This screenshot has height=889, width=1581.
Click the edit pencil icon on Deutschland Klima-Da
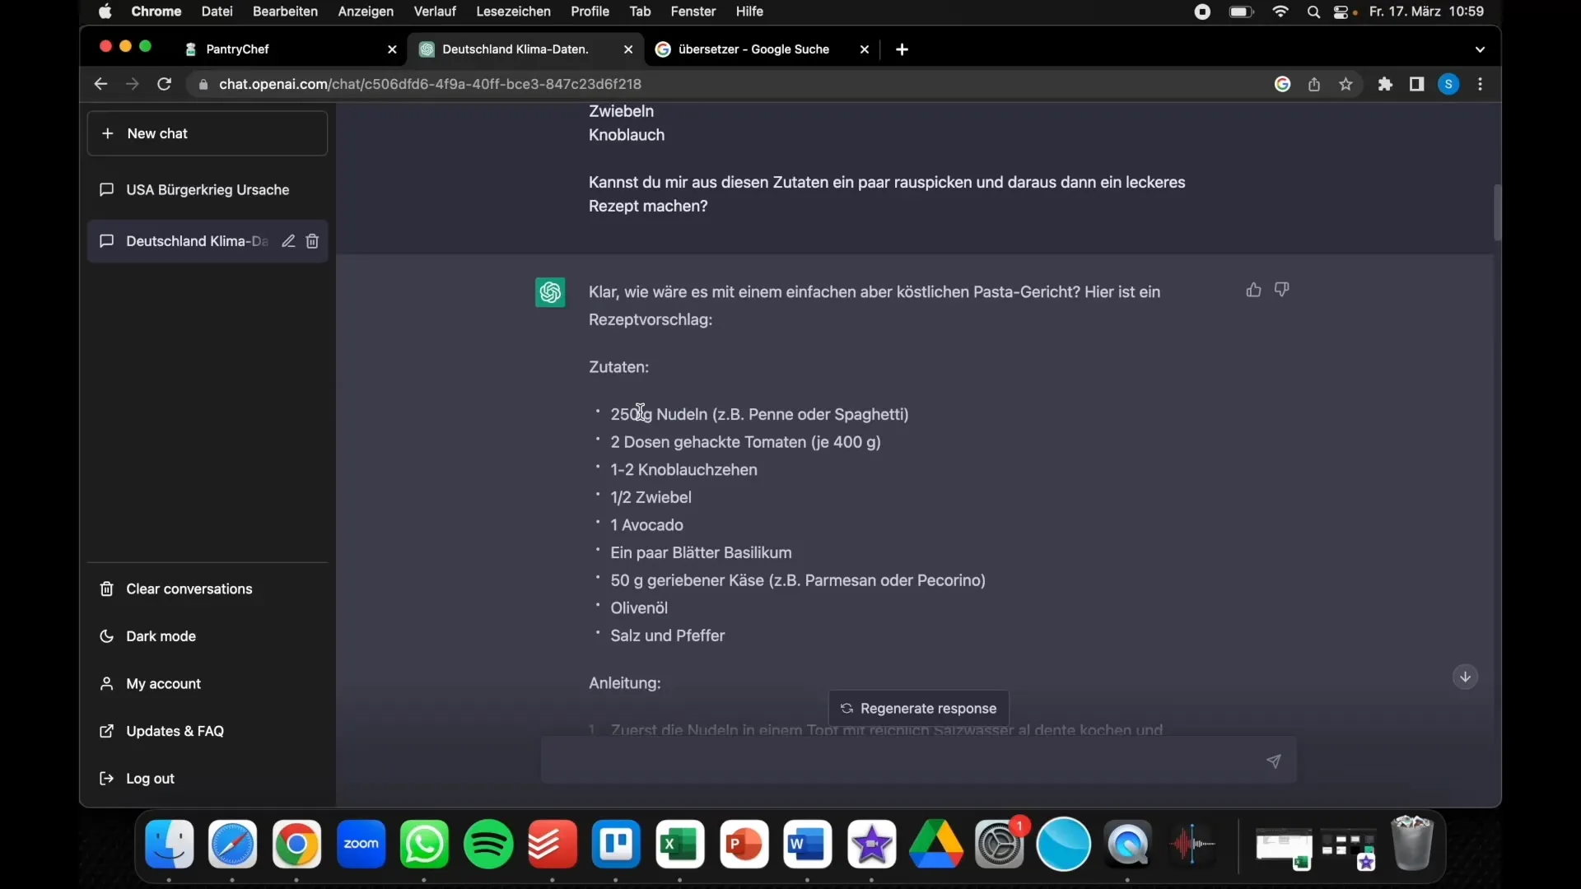point(287,240)
